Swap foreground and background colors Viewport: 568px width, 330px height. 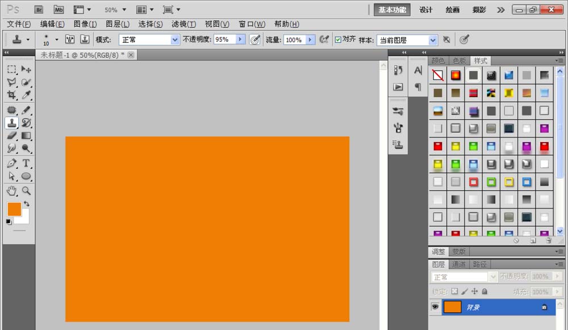[x=26, y=204]
